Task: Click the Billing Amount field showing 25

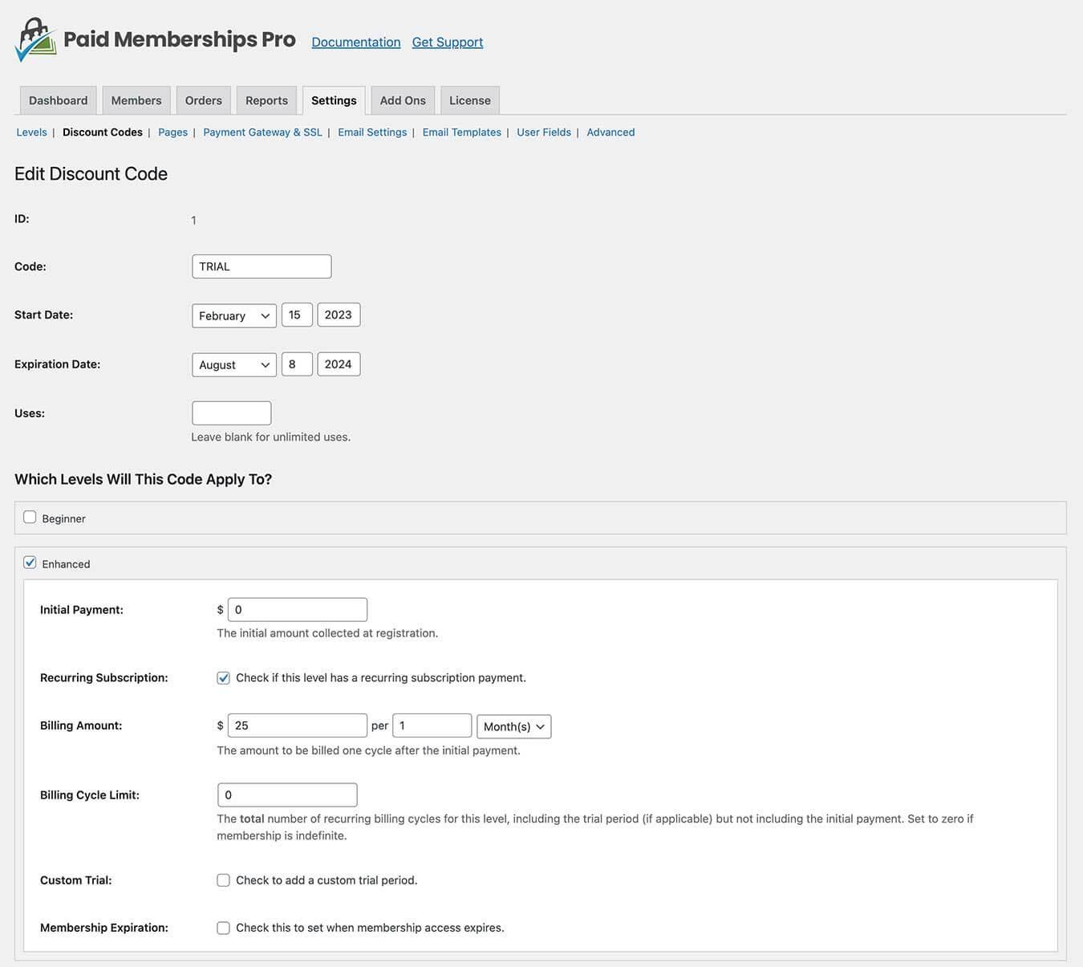Action: (298, 725)
